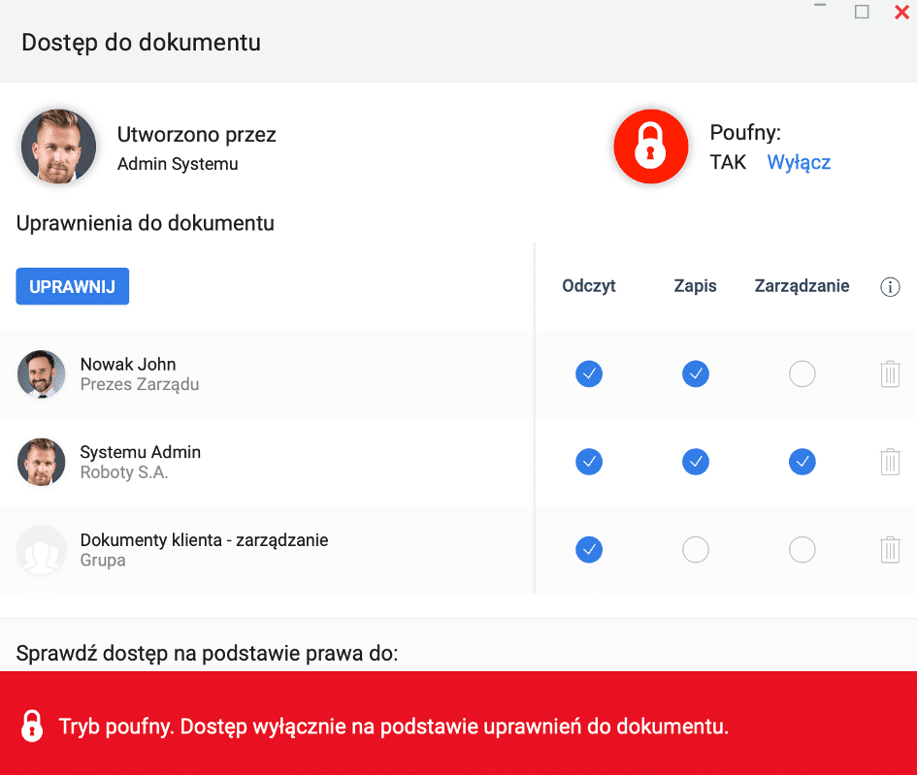Click Nowak John's profile photo

[41, 373]
